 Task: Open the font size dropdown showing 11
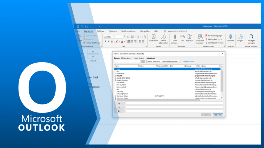(122, 37)
